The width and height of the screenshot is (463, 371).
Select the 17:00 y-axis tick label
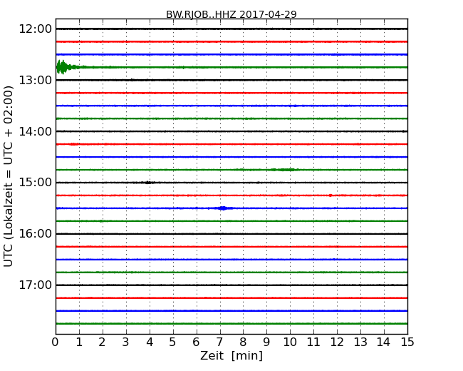pyautogui.click(x=36, y=285)
